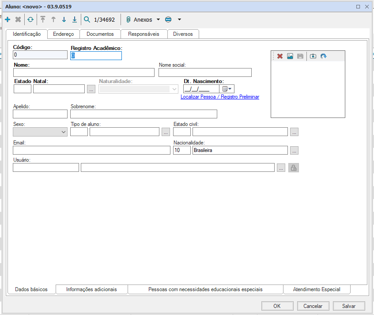374x315 pixels.
Task: Remove photo with the red X icon
Action: (280, 57)
